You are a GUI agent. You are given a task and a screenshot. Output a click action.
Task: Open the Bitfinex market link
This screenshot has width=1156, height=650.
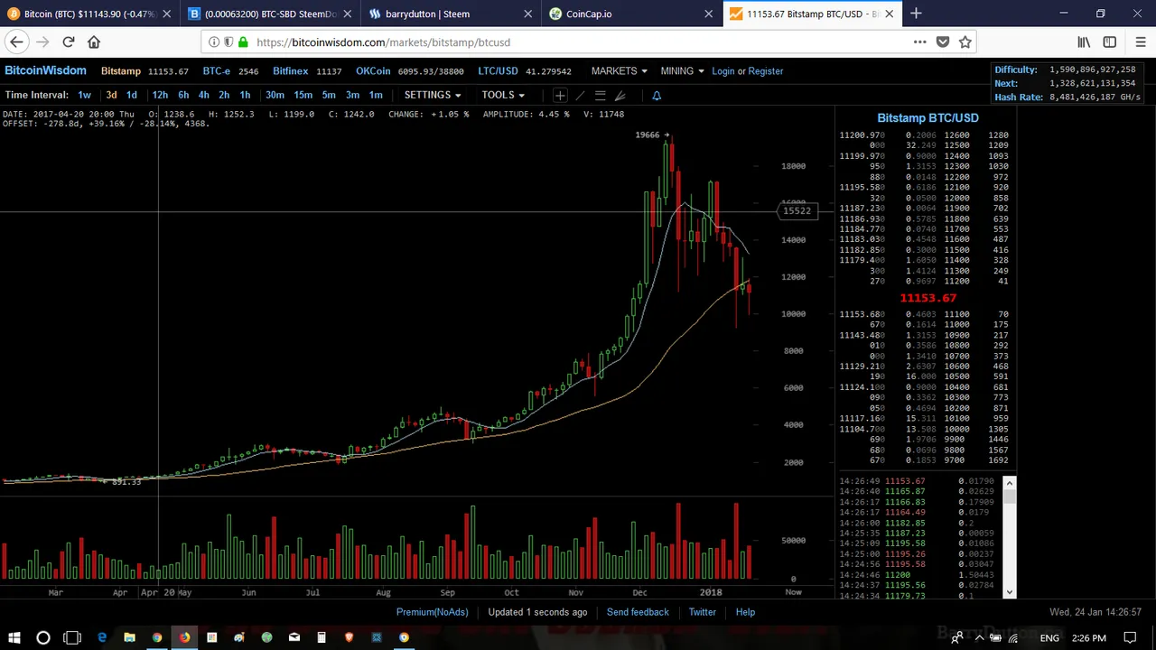pos(290,71)
